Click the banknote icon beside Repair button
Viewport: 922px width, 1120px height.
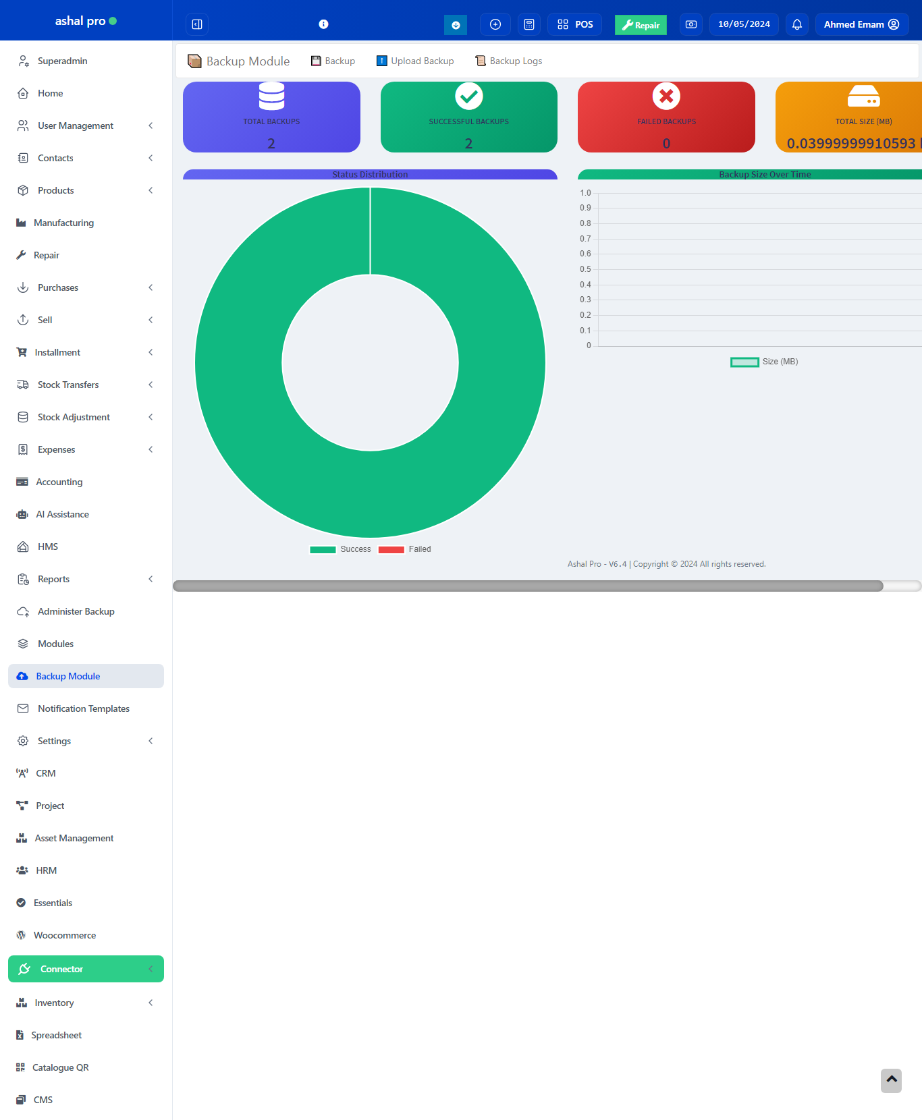(691, 24)
